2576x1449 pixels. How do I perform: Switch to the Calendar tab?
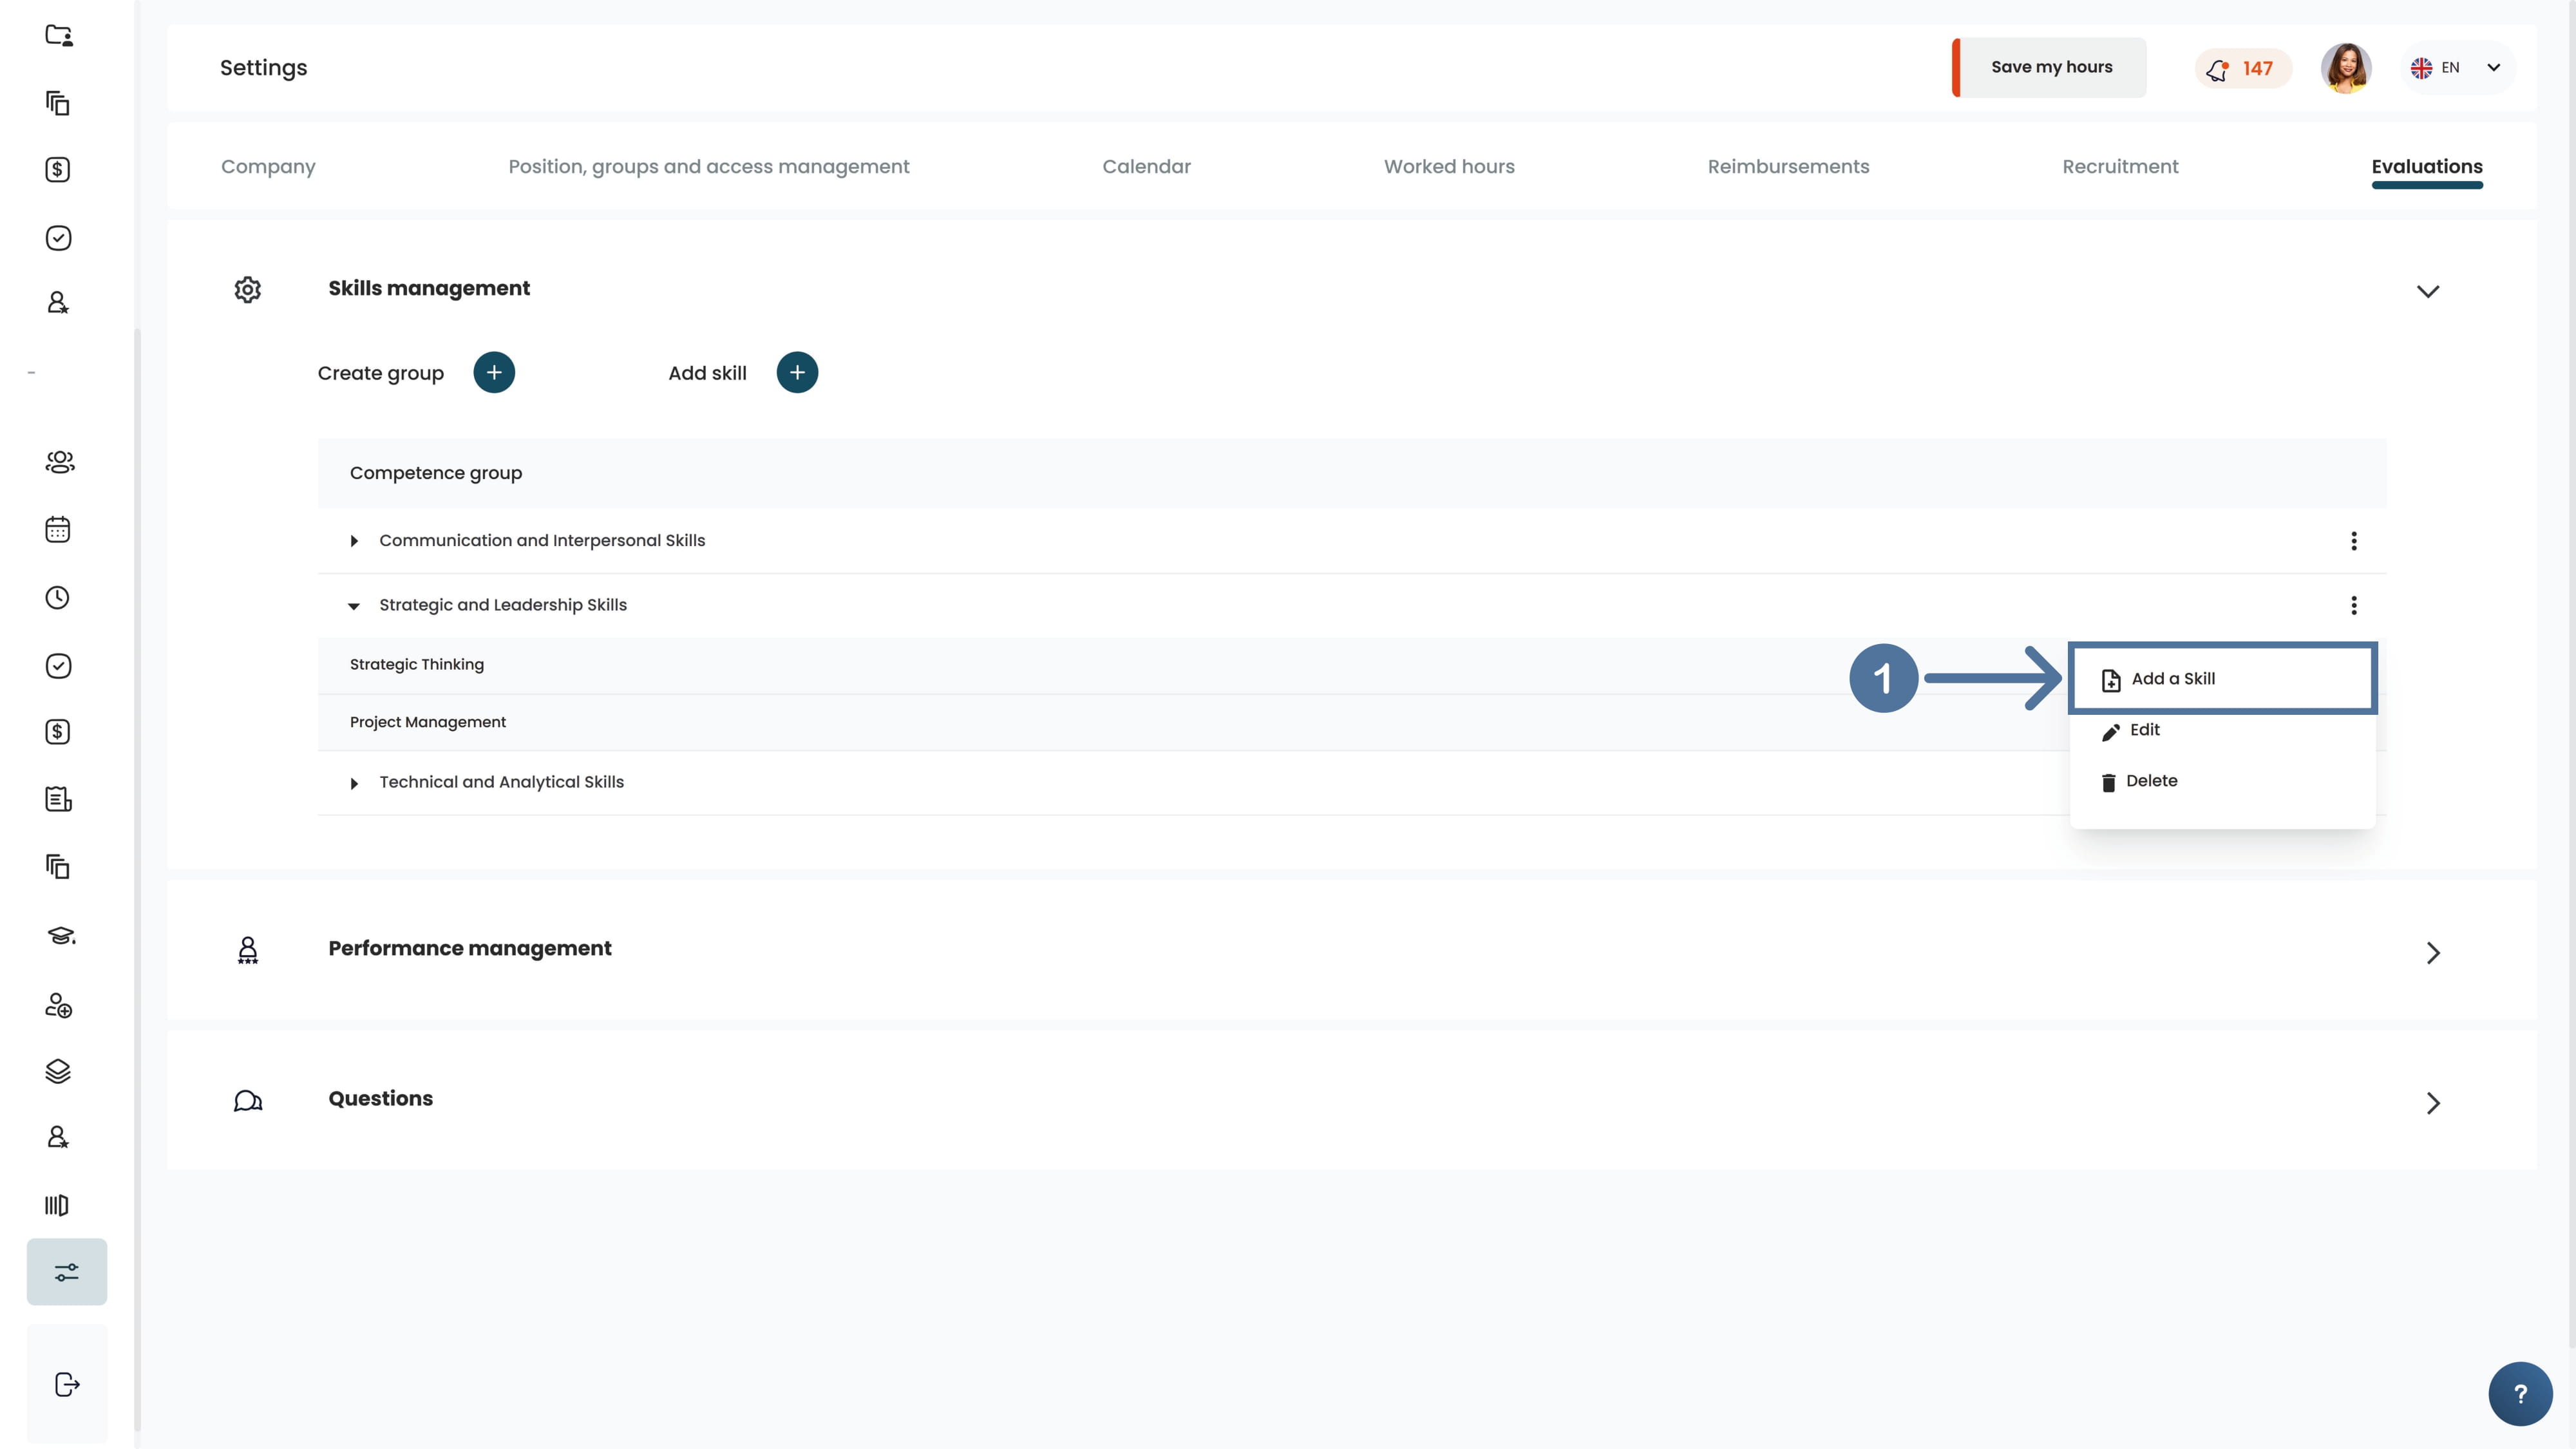click(1146, 167)
